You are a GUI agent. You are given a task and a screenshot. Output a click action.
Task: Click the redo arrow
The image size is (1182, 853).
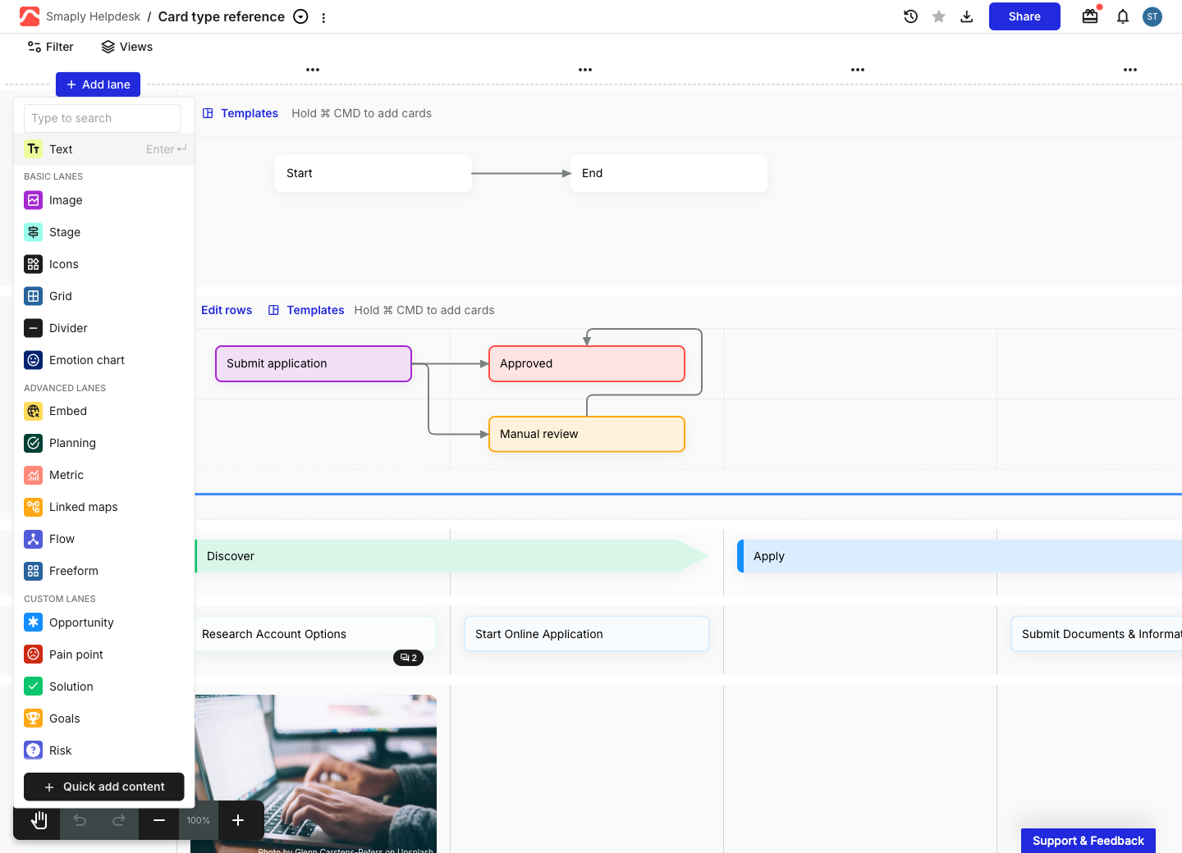(119, 820)
